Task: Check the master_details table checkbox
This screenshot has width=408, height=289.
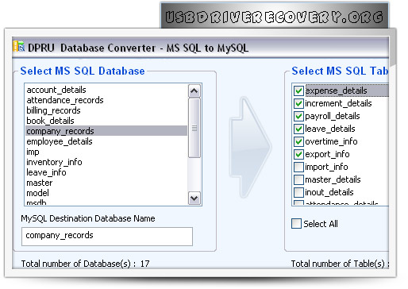Action: click(298, 179)
